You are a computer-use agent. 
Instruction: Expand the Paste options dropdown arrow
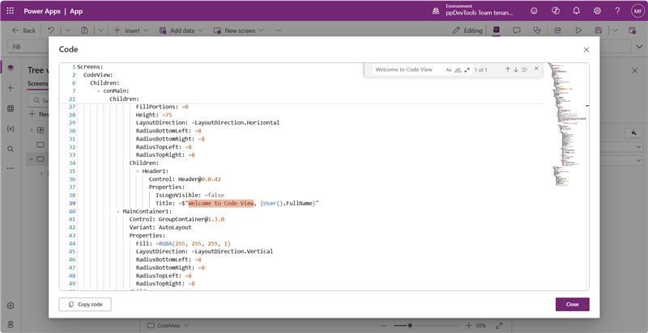click(100, 31)
